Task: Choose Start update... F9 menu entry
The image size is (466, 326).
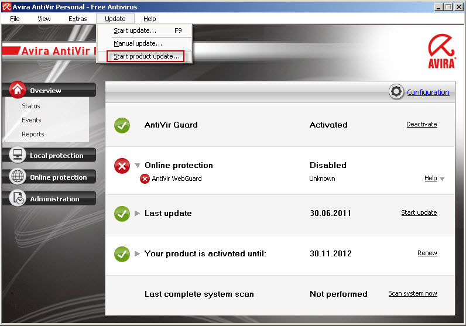Action: click(x=145, y=30)
